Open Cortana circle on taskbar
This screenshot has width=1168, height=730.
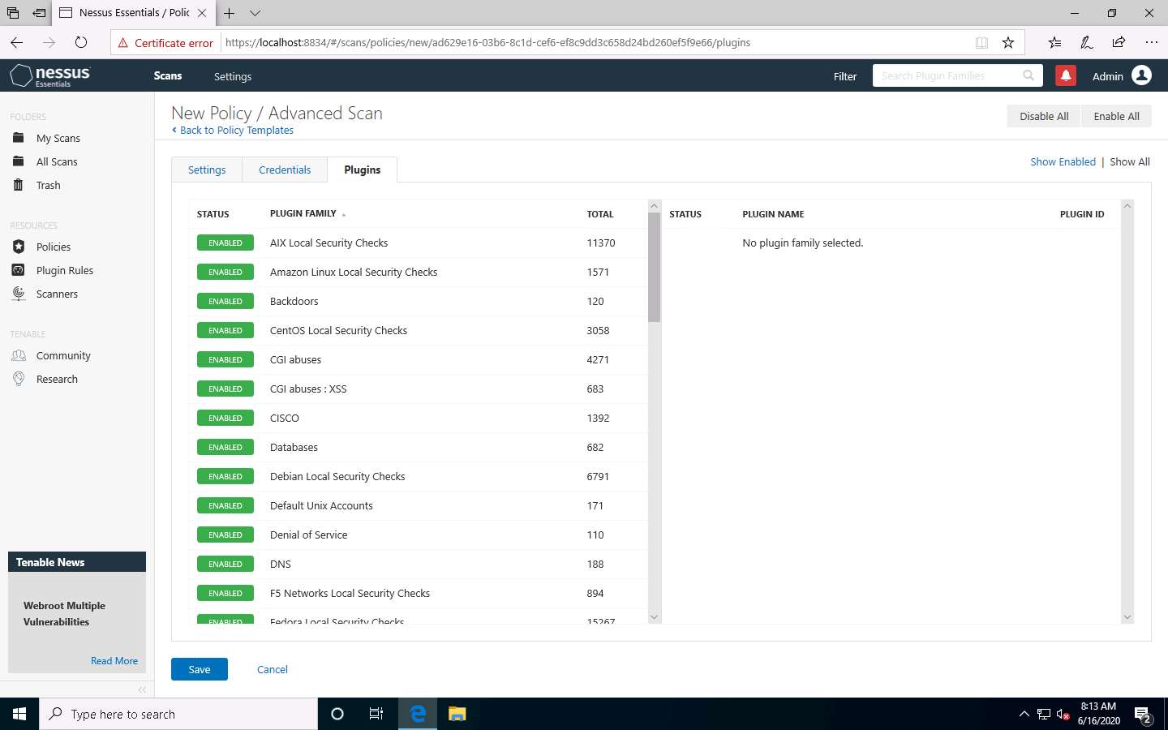pyautogui.click(x=337, y=714)
